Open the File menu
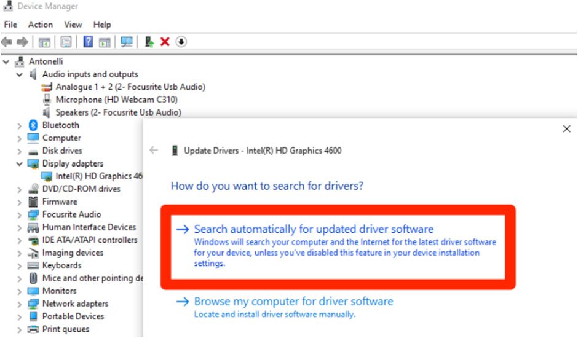 coord(10,25)
